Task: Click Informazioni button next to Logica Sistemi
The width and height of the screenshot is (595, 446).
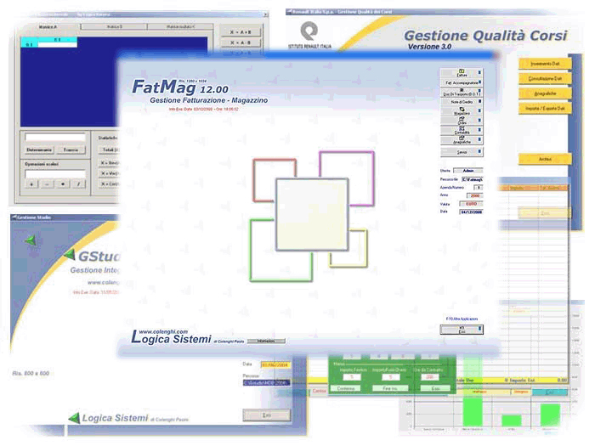Action: (266, 341)
